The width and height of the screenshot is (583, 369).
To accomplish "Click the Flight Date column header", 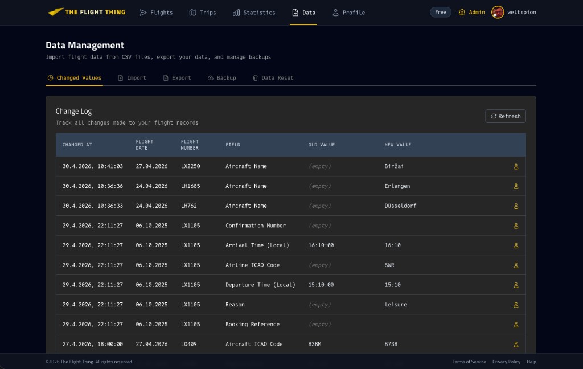I will (x=144, y=145).
